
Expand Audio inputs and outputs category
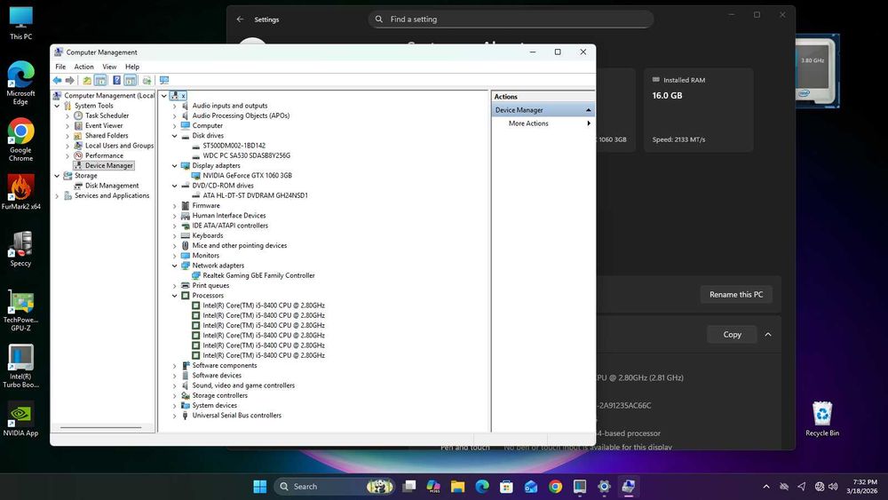pyautogui.click(x=174, y=106)
